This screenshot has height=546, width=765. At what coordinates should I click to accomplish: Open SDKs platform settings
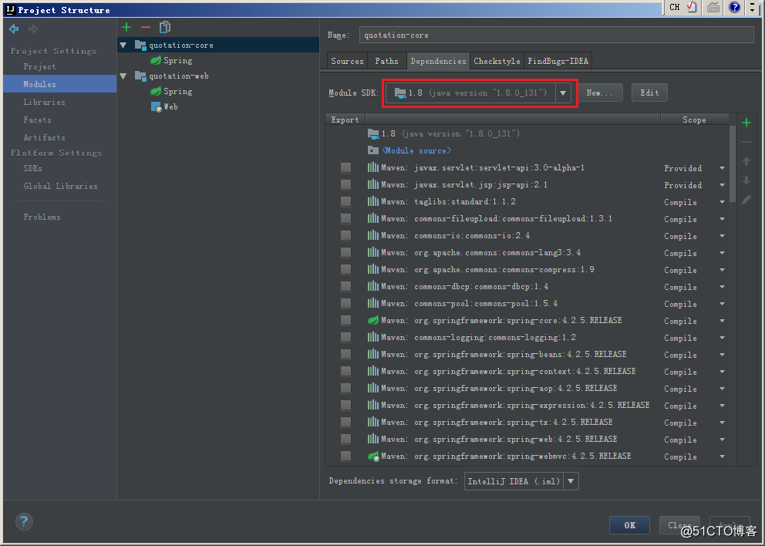tap(32, 168)
